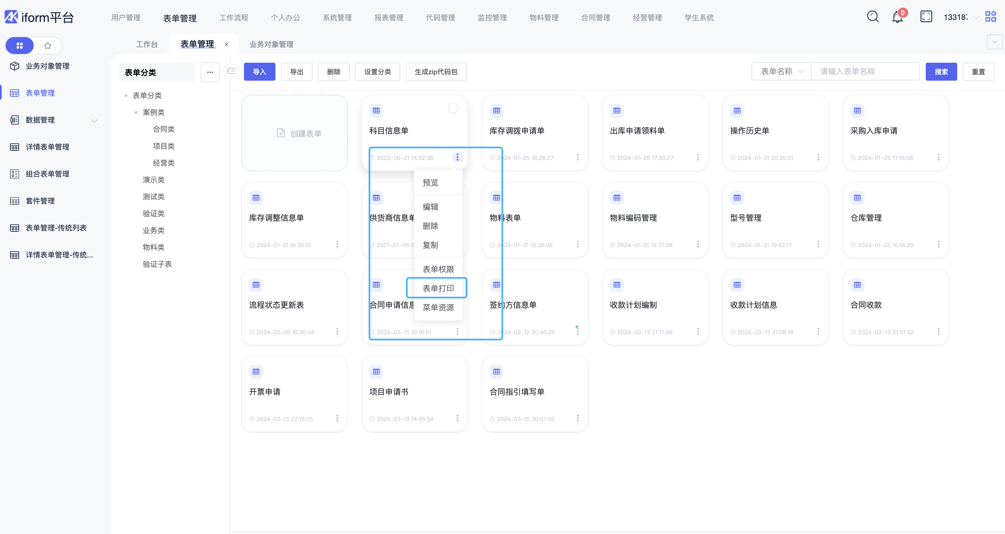Select the 科目信息单 card checkbox circle
The image size is (1005, 534).
(x=452, y=108)
